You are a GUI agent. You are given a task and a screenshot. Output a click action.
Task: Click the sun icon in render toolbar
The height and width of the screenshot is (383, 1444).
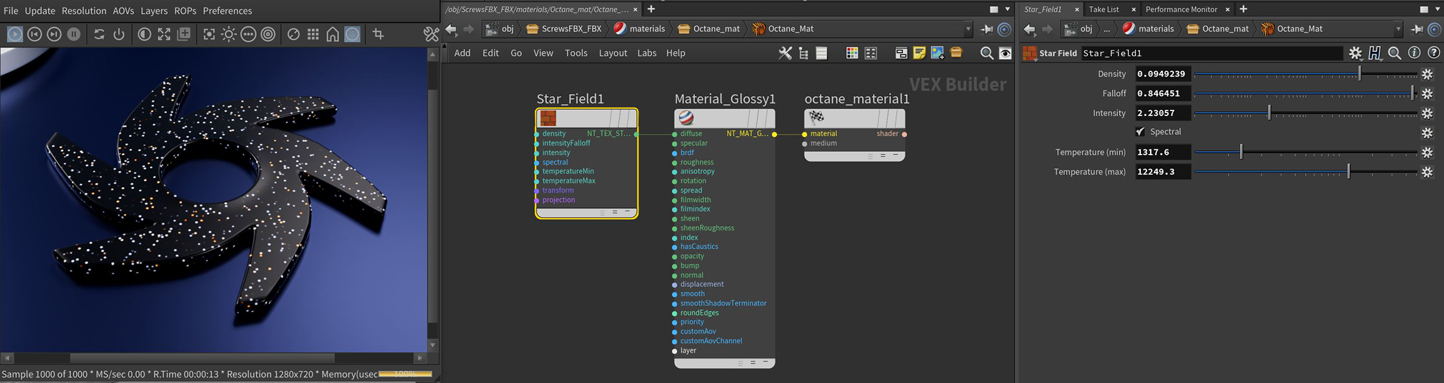(x=229, y=35)
